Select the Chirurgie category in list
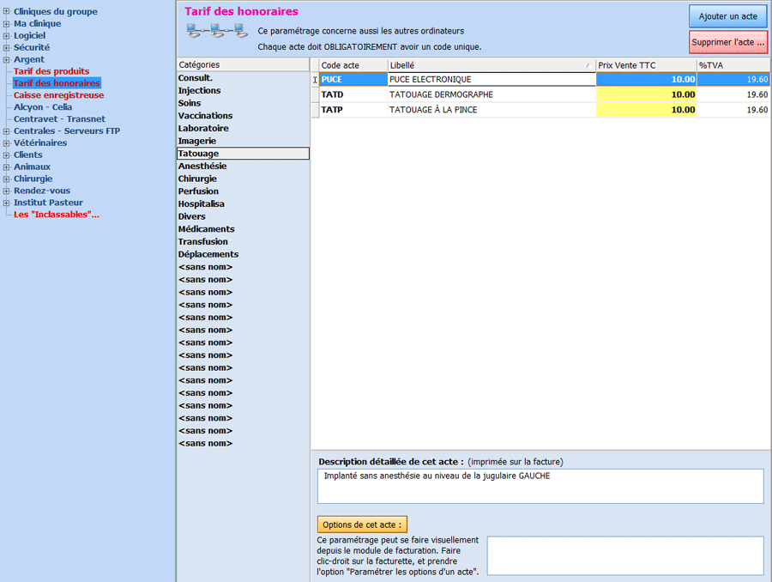This screenshot has height=582, width=772. 197,179
